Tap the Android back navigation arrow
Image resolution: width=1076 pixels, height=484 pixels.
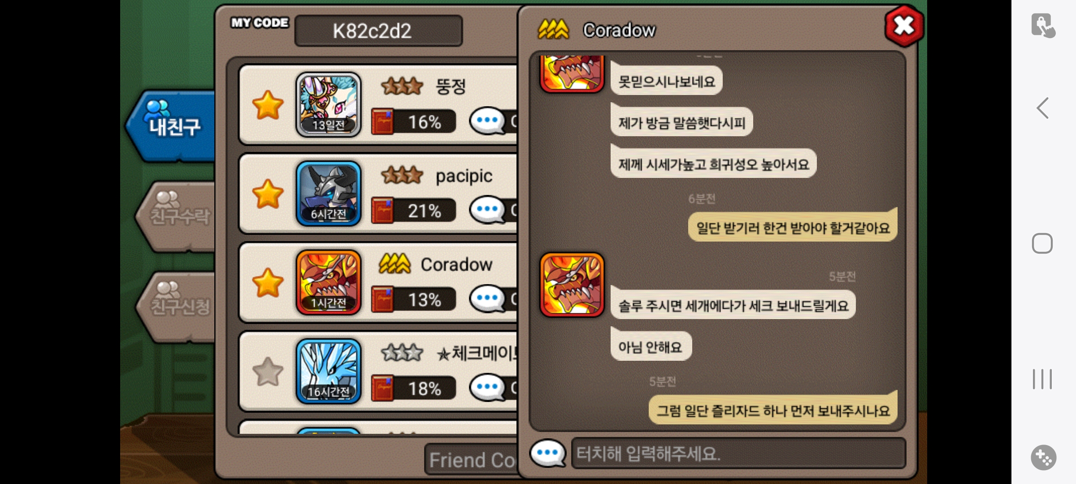[x=1043, y=108]
